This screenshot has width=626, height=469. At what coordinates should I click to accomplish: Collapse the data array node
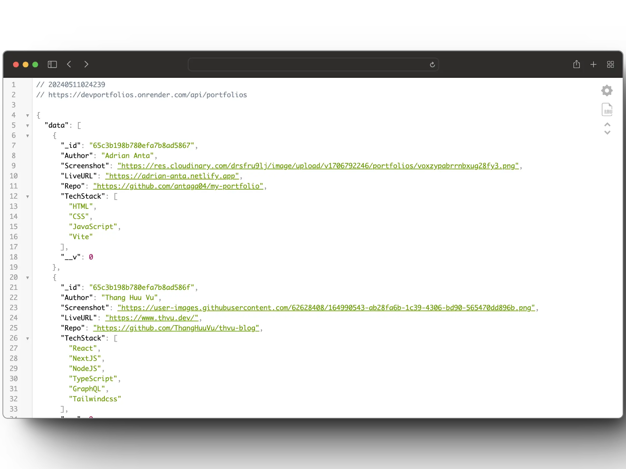27,125
